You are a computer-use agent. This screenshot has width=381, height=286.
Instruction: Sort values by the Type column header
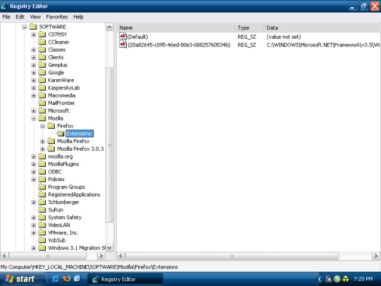(249, 28)
